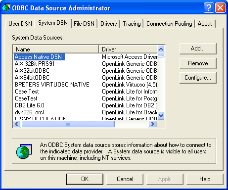
Task: Click the horizontal scrollbar thumb
Action: click(68, 124)
